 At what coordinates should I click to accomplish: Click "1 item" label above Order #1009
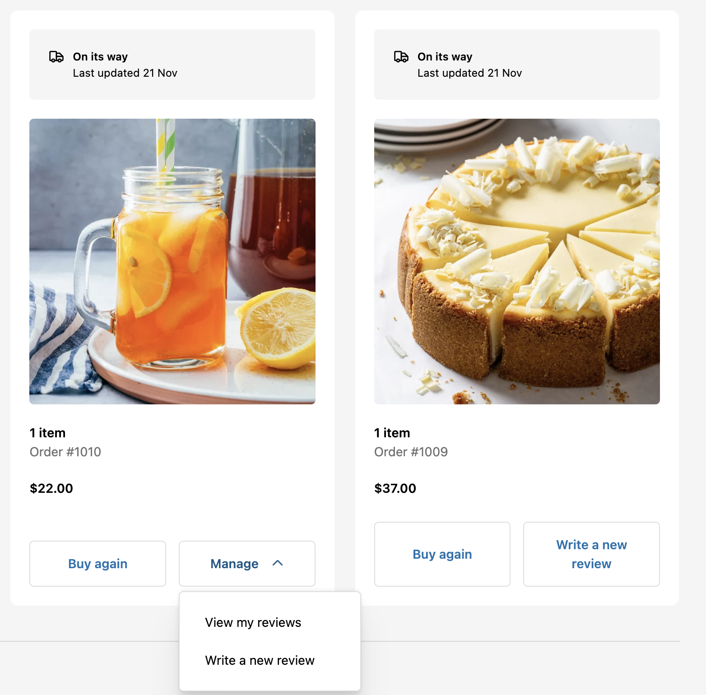392,433
